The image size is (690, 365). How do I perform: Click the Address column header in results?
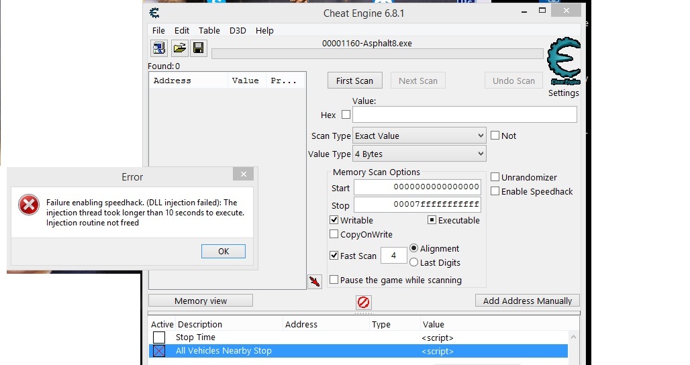pos(189,81)
